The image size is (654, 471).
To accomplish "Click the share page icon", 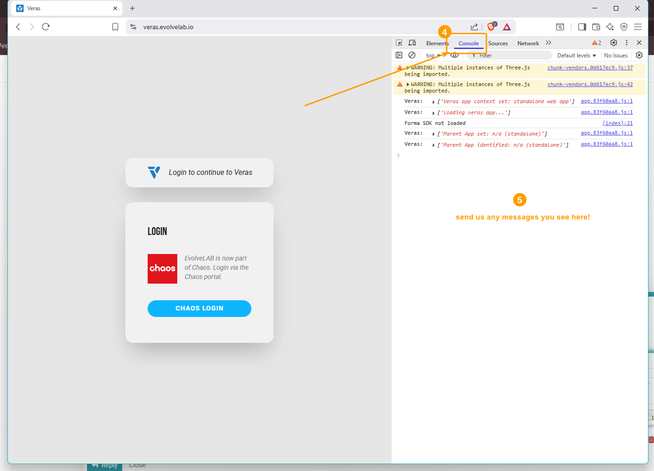I will 474,27.
